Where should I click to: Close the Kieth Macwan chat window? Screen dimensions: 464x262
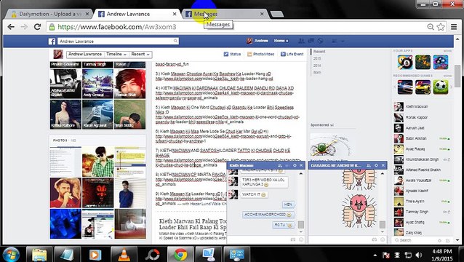point(301,165)
